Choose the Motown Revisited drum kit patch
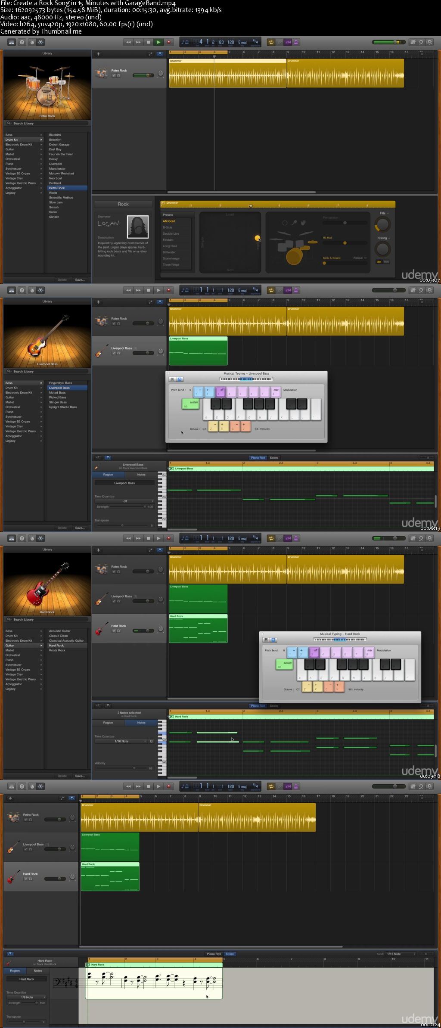Screen dimensions: 441x1028 click(61, 174)
